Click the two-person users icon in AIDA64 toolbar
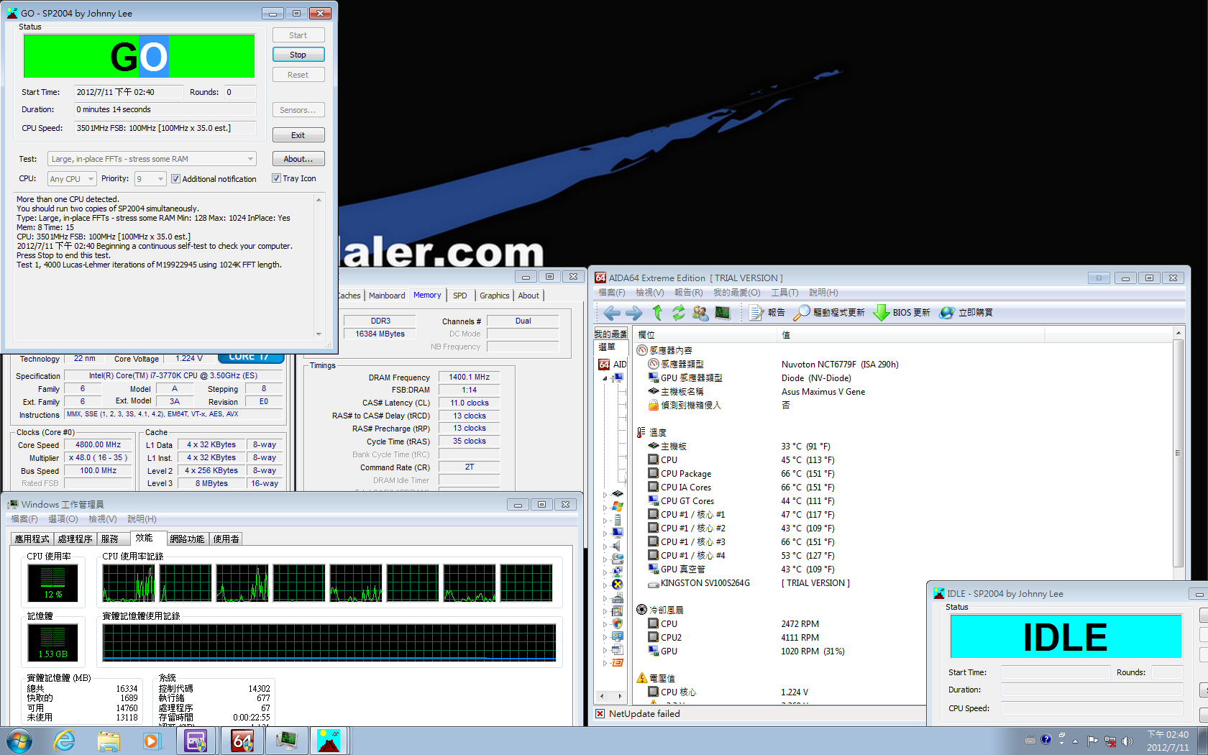 [x=700, y=313]
